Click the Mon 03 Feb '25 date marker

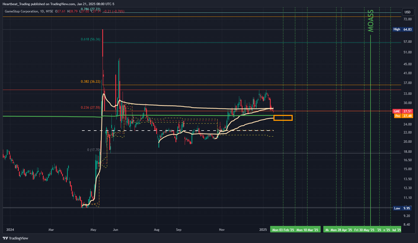coord(283,230)
